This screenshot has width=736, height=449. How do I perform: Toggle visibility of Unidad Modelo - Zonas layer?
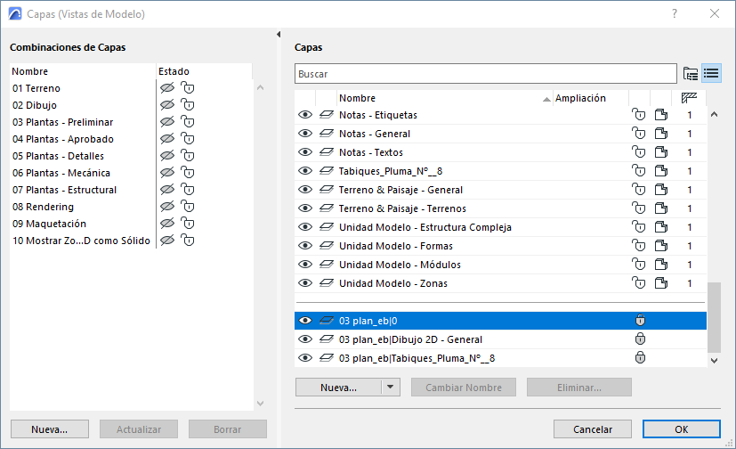coord(305,283)
